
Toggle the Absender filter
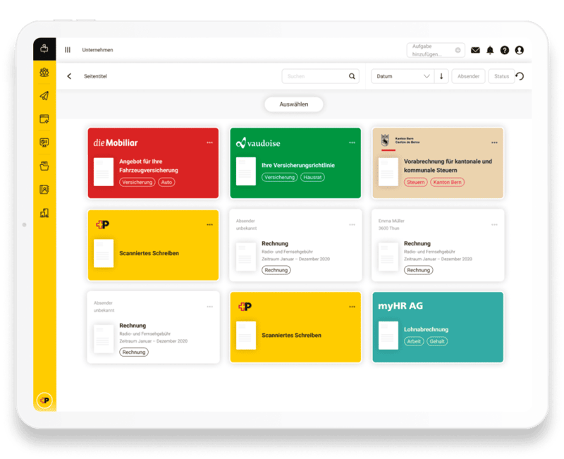point(469,76)
